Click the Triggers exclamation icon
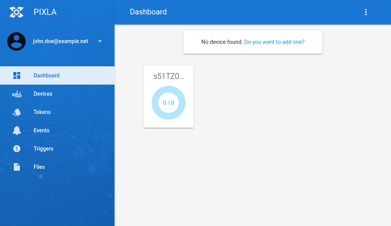Image resolution: width=391 pixels, height=226 pixels. coord(17,148)
